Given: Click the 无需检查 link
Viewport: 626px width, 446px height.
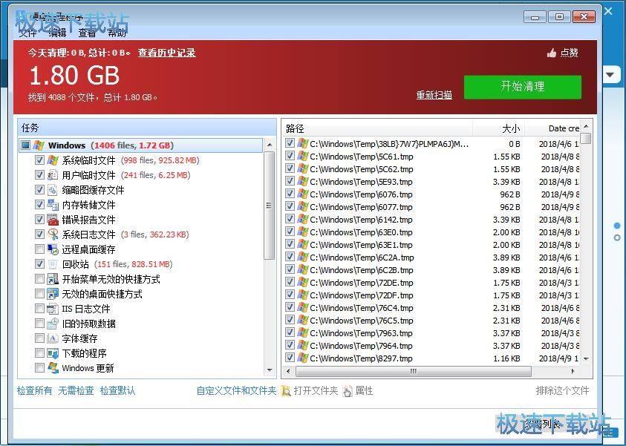Looking at the screenshot, I should (76, 390).
